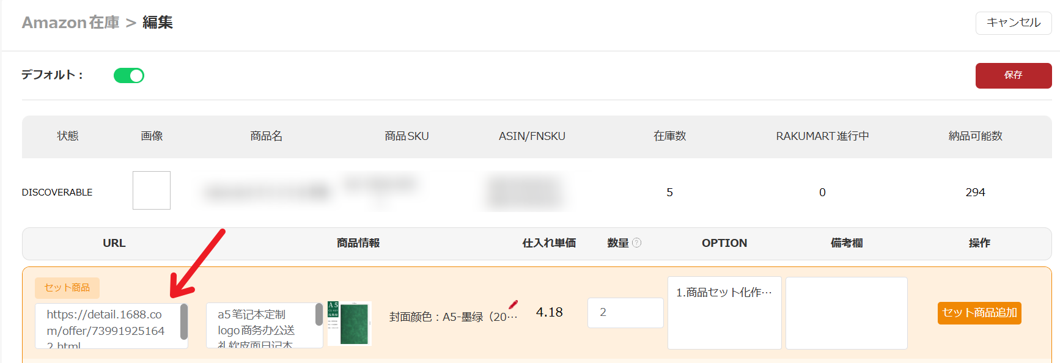
Task: Click the blank product image box
Action: (x=152, y=191)
